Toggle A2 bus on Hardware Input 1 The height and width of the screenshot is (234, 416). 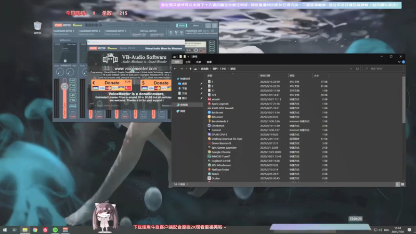click(x=73, y=85)
